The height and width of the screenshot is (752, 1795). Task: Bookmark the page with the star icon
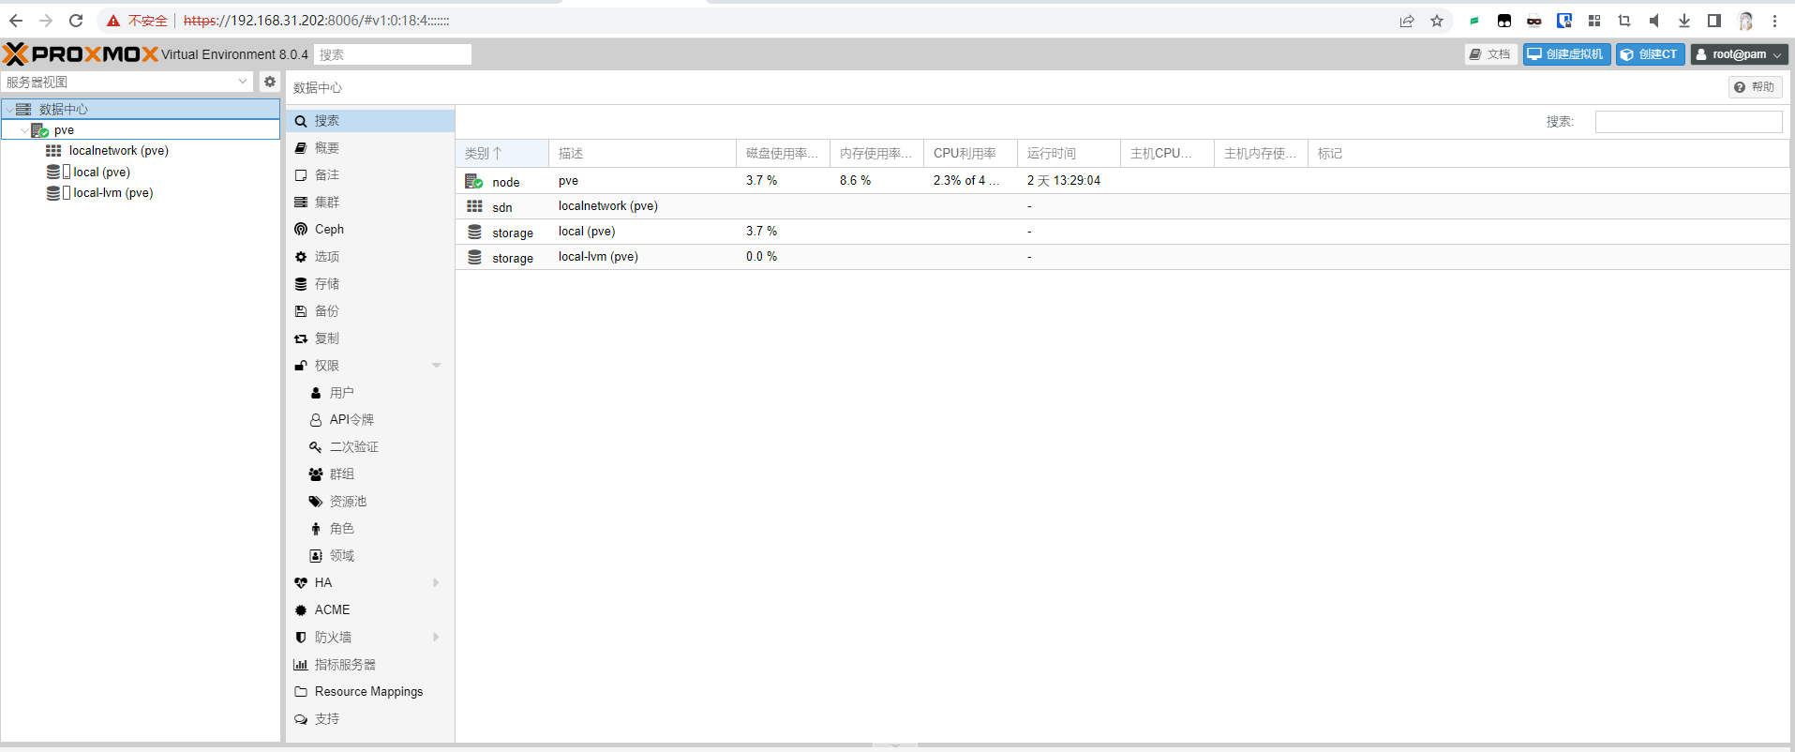[1437, 21]
